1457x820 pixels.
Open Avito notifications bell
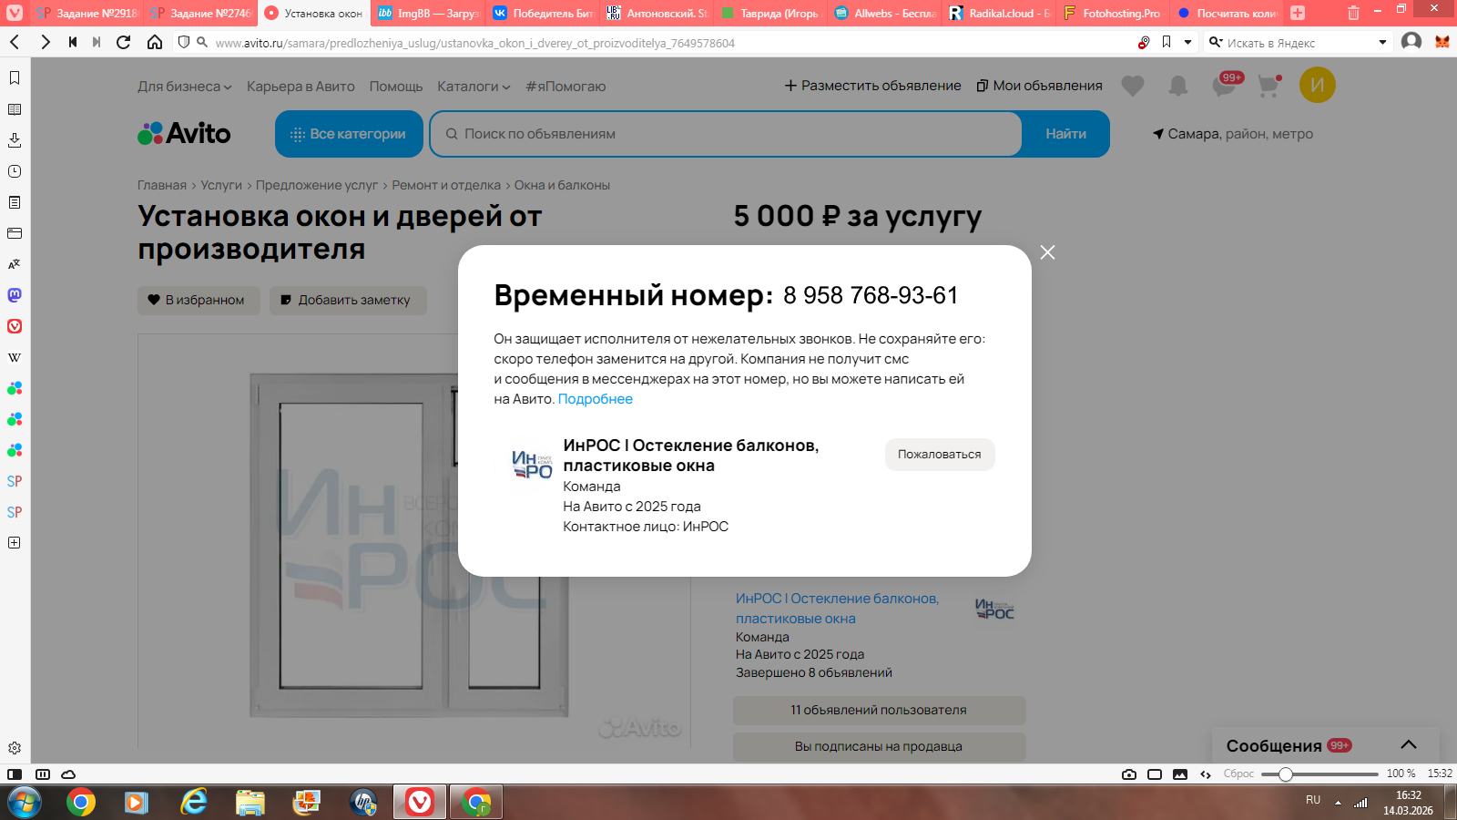click(1178, 86)
